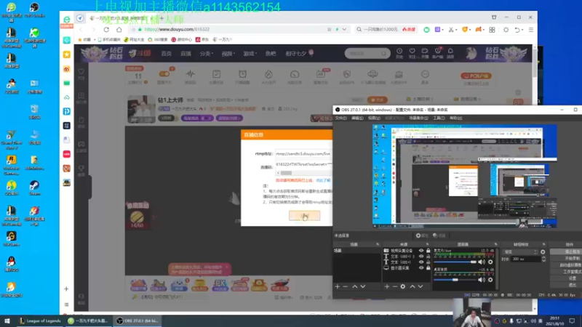Toggle visibility of the video capture device source
582x327 pixels.
pyautogui.click(x=421, y=251)
